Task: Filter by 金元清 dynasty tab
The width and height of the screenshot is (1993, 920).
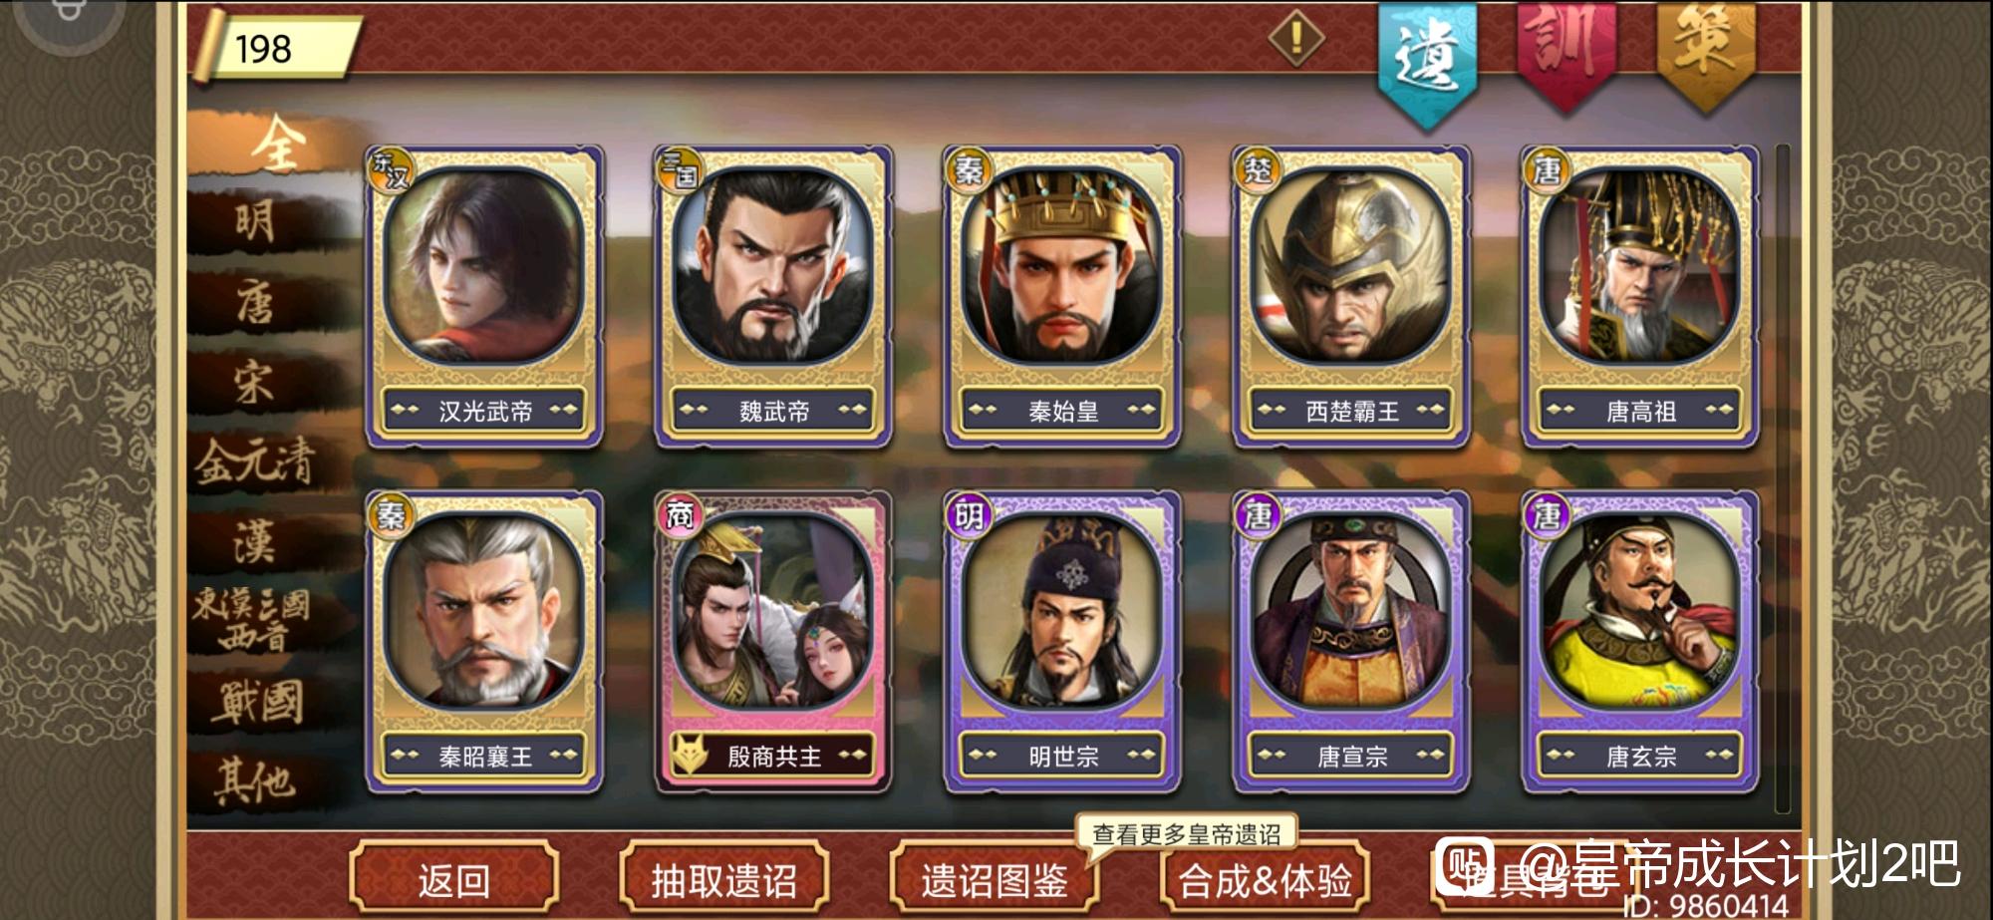Action: (x=255, y=462)
